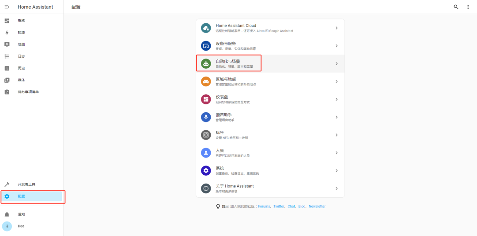
Task: Click the 媒体 play icon in the sidebar
Action: coord(7,80)
